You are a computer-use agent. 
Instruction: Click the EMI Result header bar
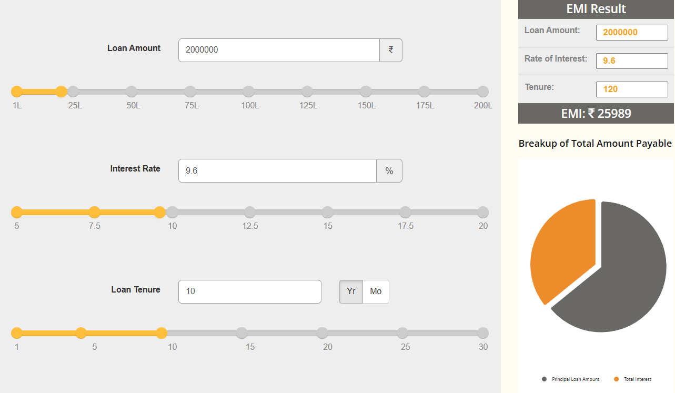(x=595, y=9)
